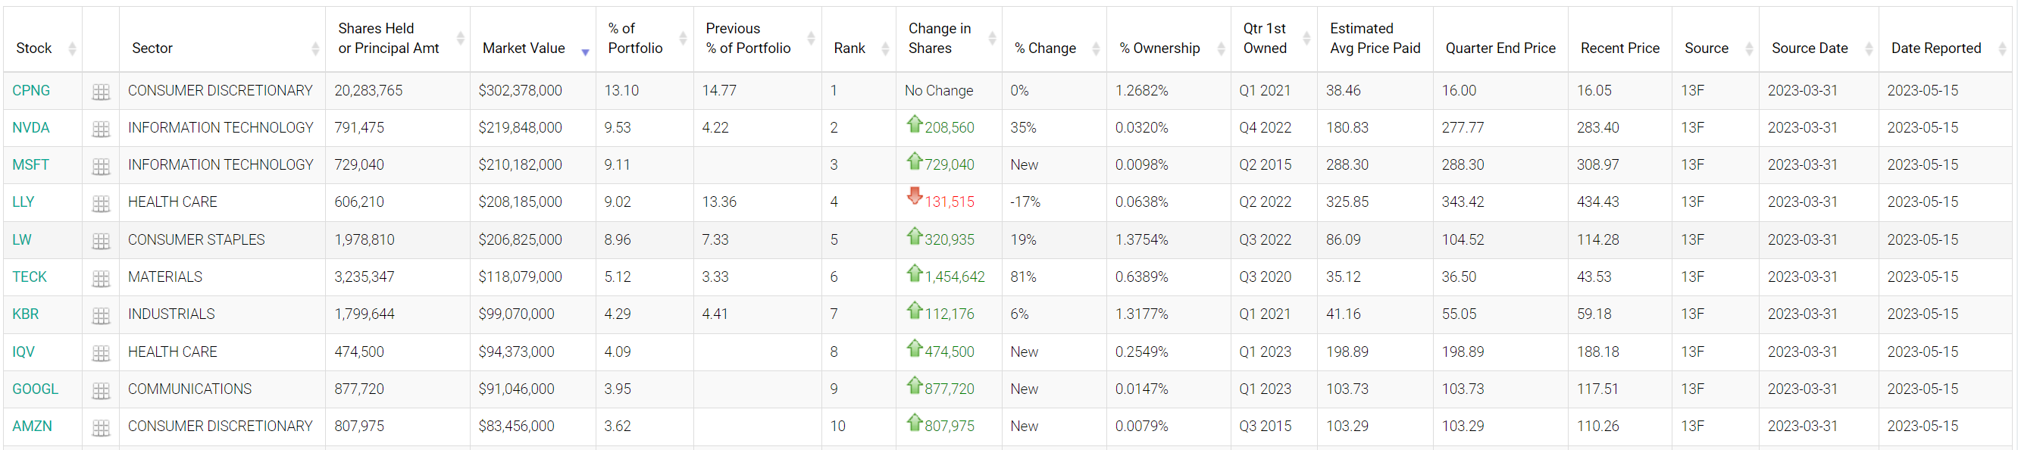Image resolution: width=2018 pixels, height=450 pixels.
Task: Open the NVDA ticker link
Action: (30, 127)
